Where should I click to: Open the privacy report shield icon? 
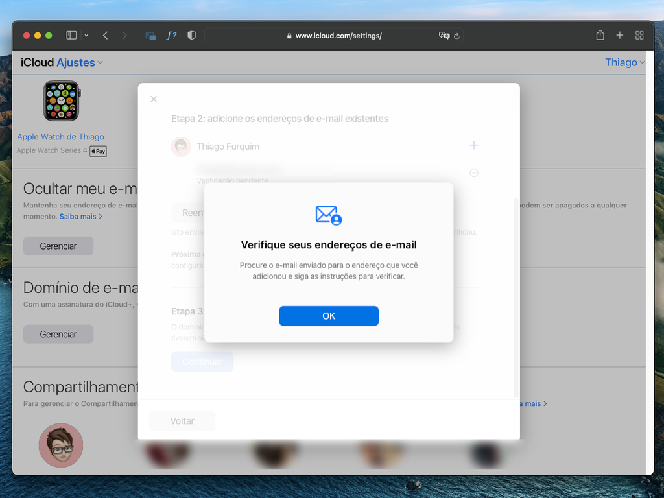point(191,36)
